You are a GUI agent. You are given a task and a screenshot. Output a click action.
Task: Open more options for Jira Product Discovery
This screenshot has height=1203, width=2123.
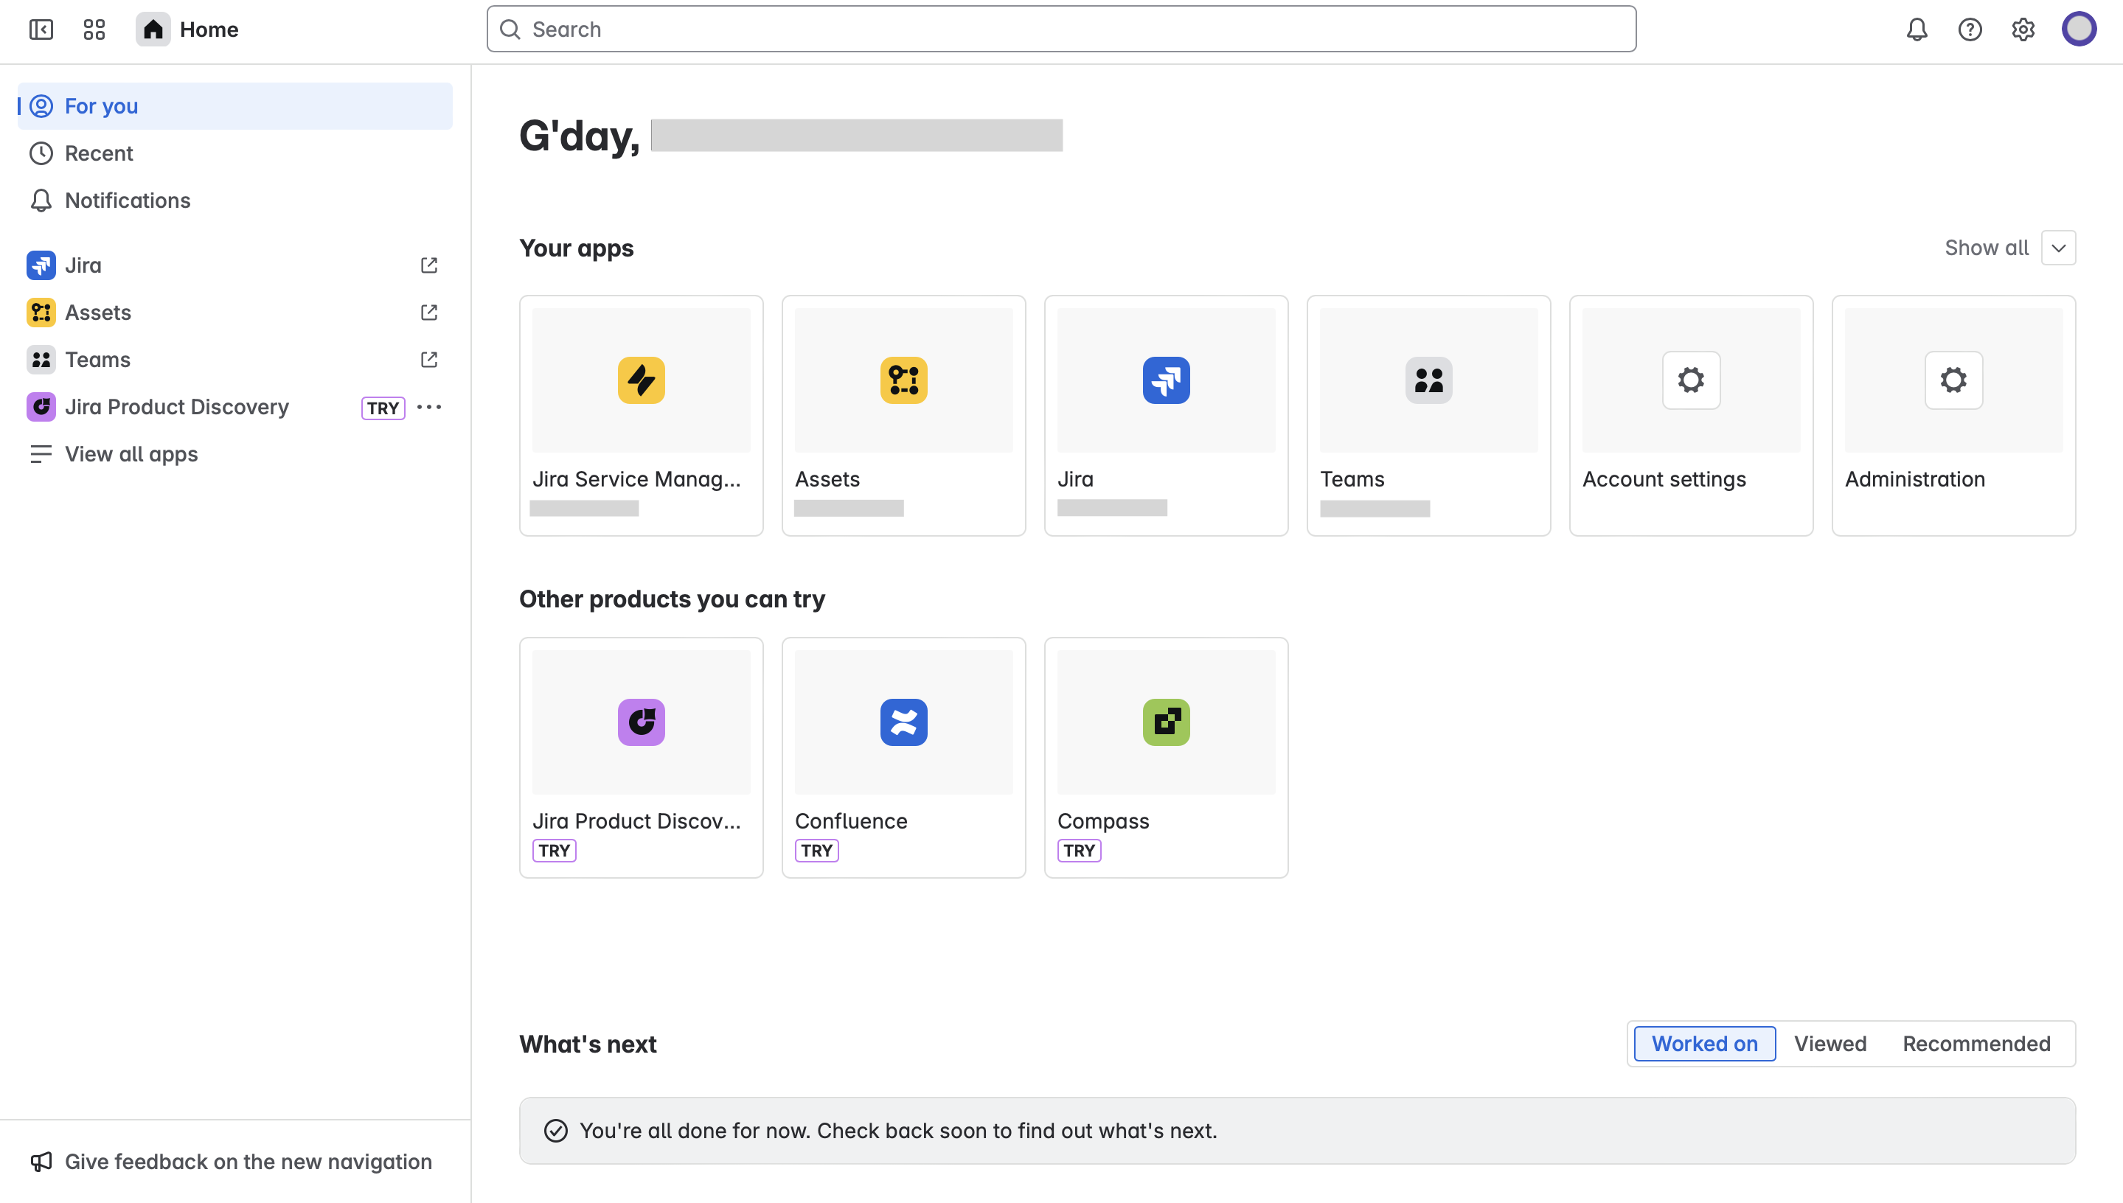(x=429, y=406)
